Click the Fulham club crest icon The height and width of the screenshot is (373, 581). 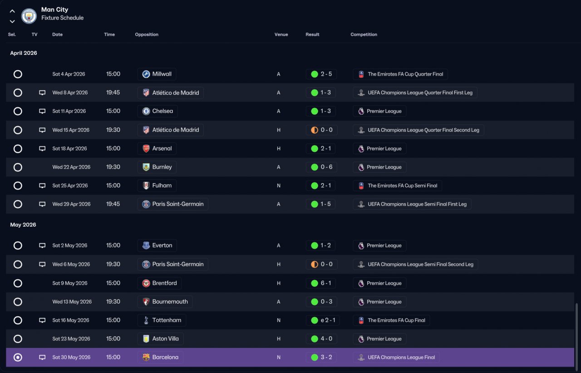(146, 185)
